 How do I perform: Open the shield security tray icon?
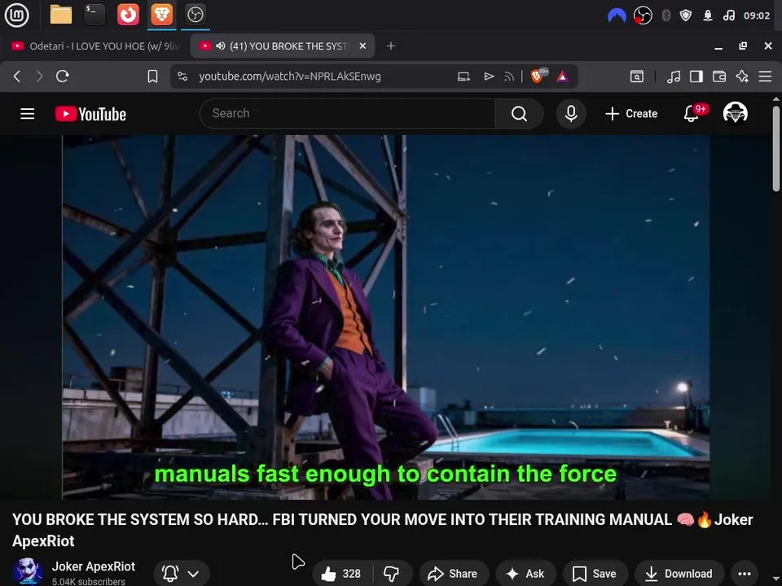(x=686, y=16)
